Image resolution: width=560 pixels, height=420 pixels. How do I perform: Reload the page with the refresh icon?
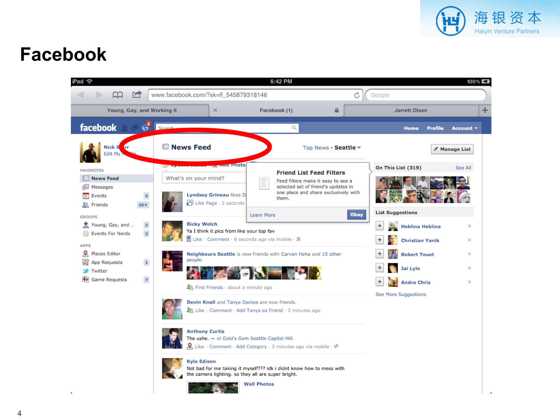pyautogui.click(x=357, y=95)
